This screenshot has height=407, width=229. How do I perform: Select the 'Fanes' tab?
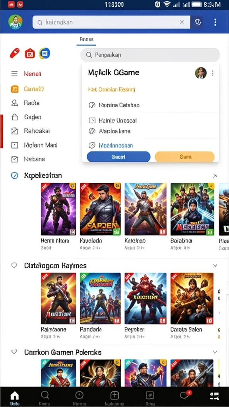click(86, 39)
